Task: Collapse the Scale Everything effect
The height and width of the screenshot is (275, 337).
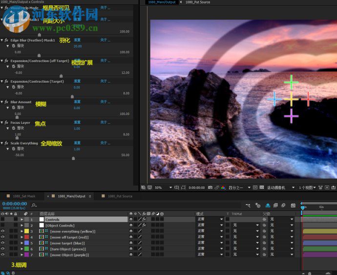Action: 2,143
